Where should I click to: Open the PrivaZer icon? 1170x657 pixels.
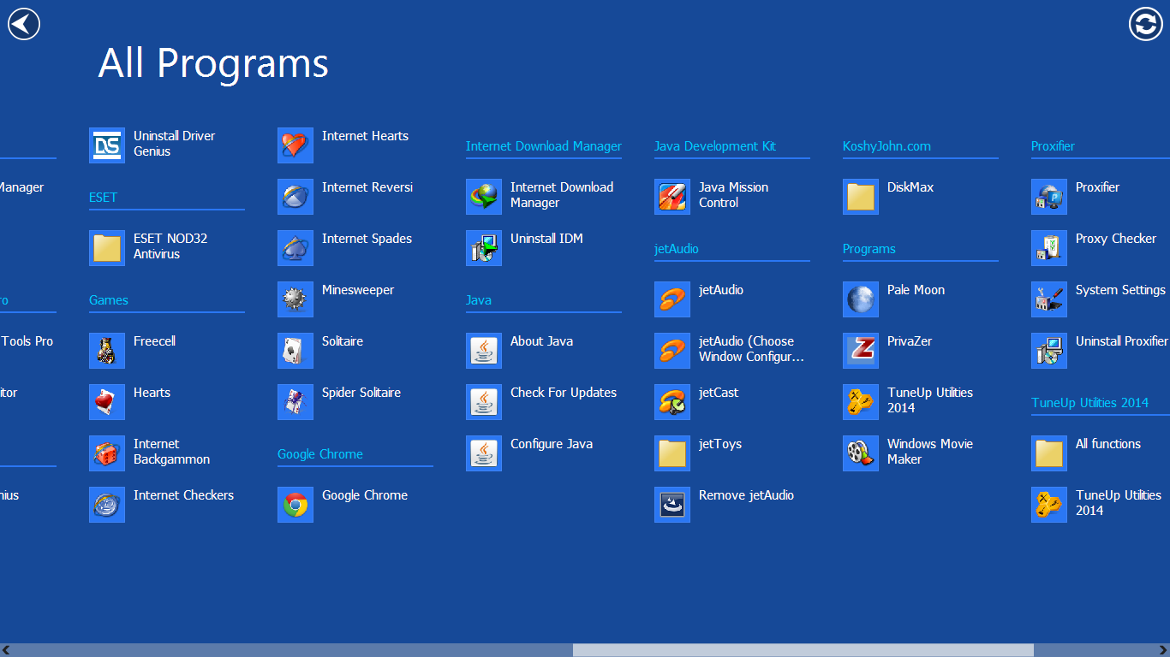[861, 351]
